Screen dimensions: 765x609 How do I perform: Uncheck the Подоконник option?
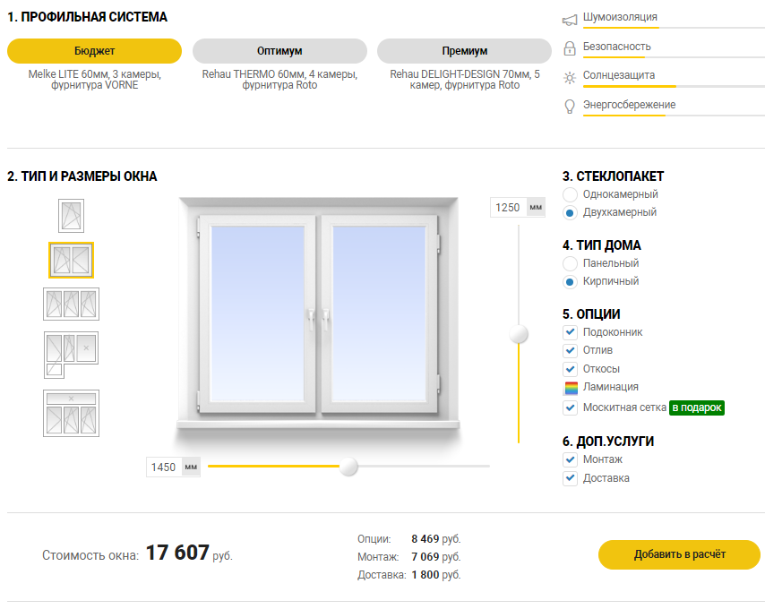(x=571, y=332)
